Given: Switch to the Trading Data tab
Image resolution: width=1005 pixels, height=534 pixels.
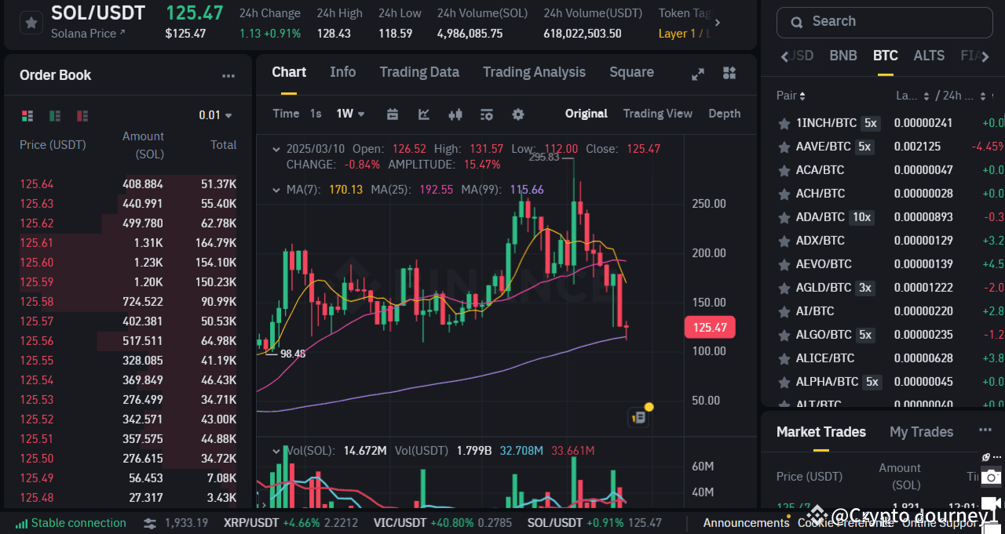Looking at the screenshot, I should (x=419, y=71).
